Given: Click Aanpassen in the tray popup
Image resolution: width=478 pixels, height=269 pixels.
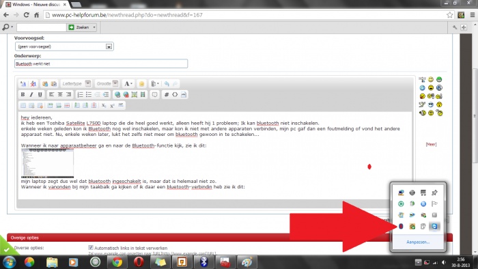Looking at the screenshot, I should pos(418,242).
